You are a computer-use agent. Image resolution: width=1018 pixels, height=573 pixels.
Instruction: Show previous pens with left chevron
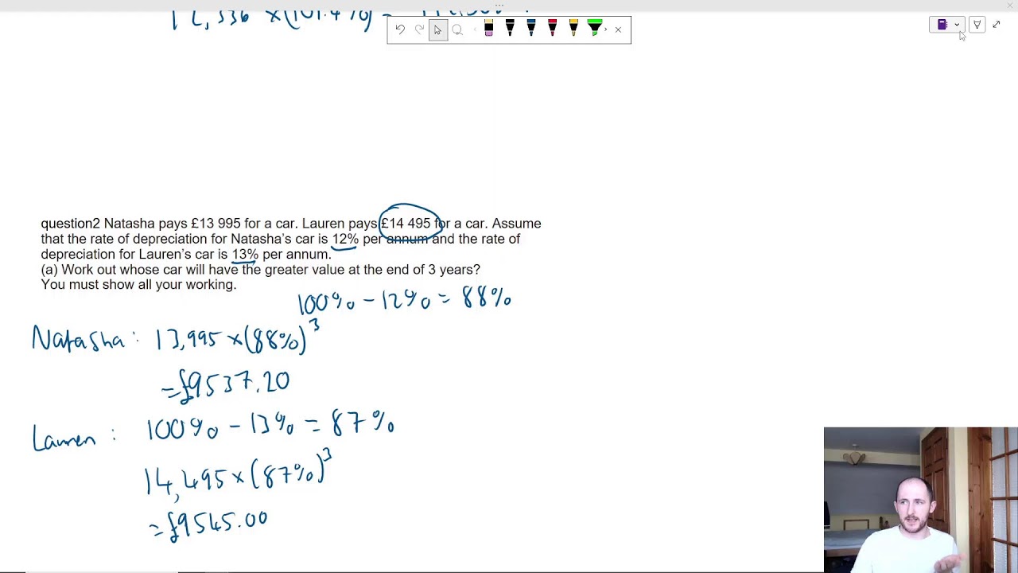point(474,29)
